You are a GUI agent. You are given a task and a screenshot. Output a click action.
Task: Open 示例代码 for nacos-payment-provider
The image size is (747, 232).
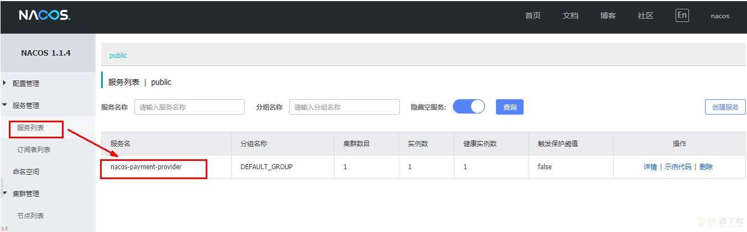[678, 167]
